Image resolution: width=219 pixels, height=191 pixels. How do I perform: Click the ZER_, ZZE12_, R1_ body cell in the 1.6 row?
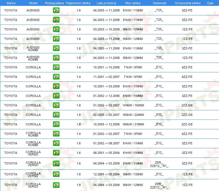159,164
